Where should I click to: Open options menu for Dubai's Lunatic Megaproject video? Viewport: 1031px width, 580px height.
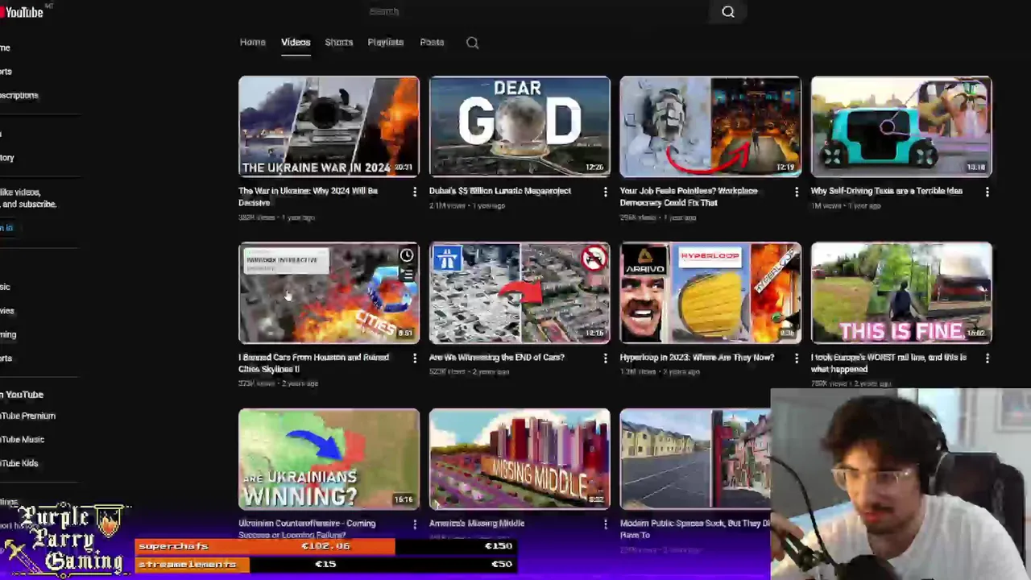coord(606,192)
